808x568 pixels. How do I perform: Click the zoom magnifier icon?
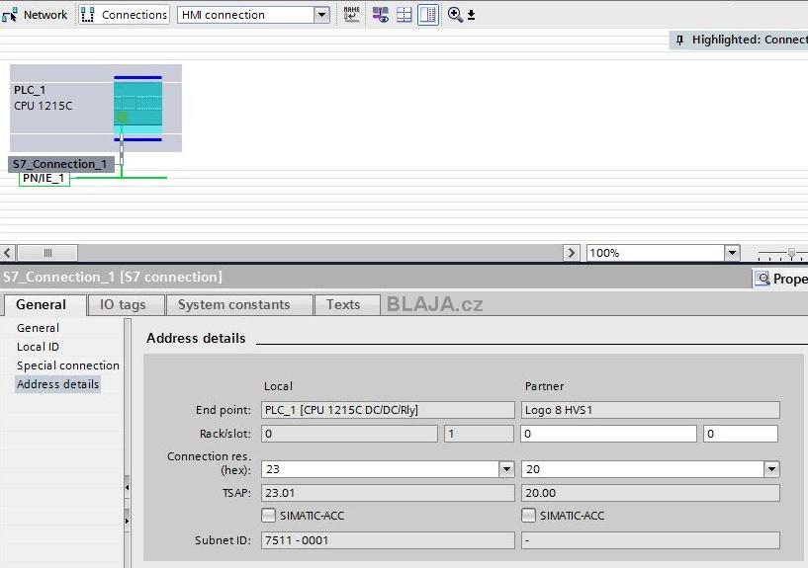point(455,15)
